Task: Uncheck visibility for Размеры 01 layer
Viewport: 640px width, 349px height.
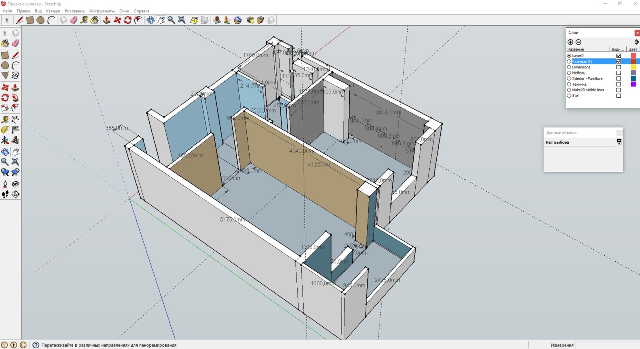Action: tap(618, 61)
